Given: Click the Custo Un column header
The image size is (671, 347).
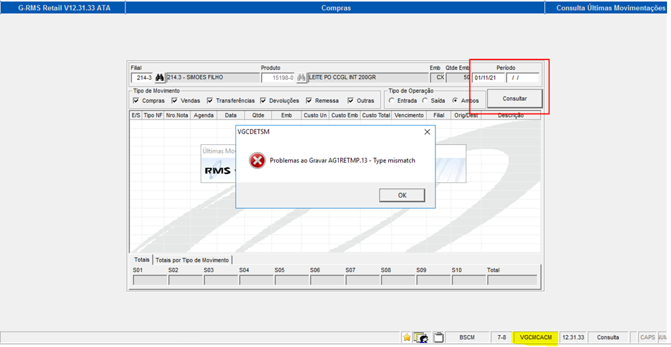Looking at the screenshot, I should [315, 115].
